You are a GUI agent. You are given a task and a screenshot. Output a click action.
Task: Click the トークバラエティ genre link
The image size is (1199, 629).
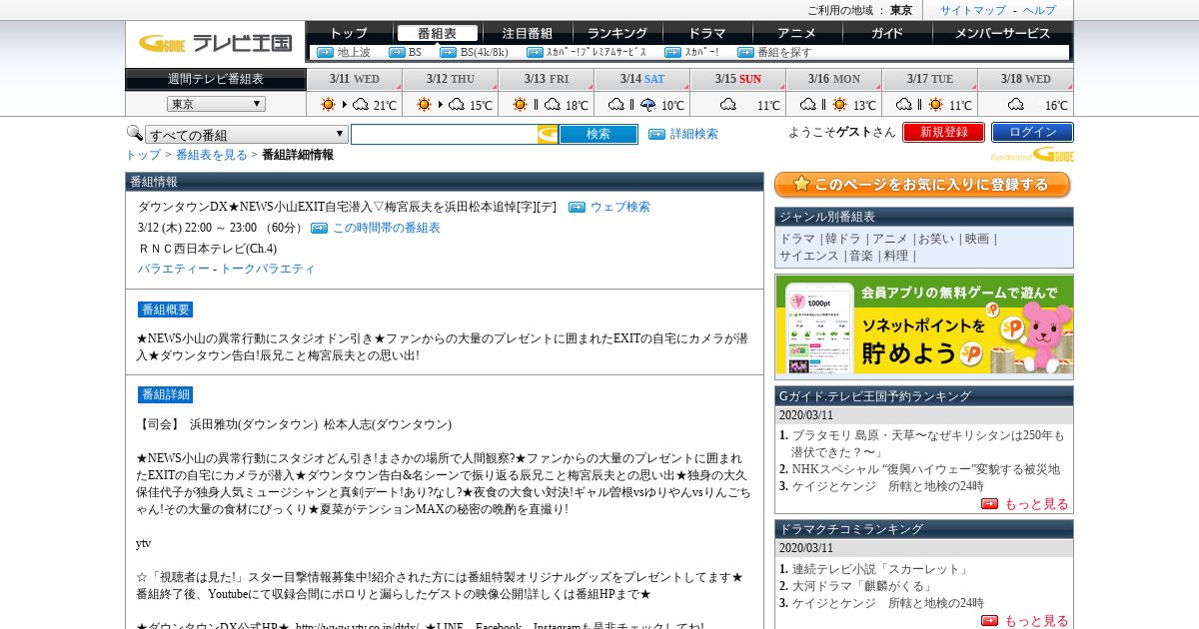pos(267,269)
